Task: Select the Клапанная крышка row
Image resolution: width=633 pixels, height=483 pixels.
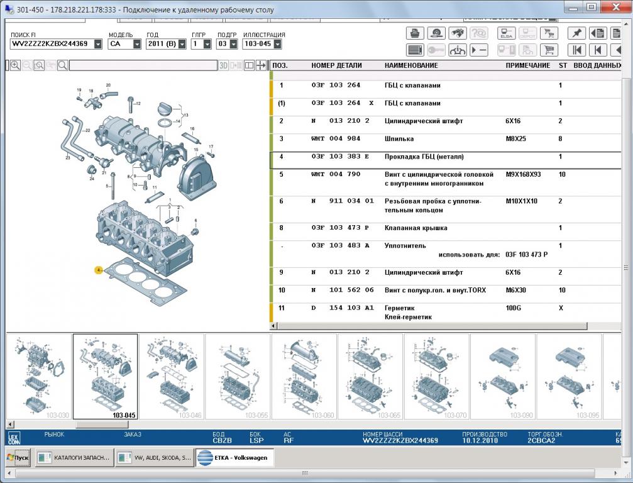Action: (445, 231)
